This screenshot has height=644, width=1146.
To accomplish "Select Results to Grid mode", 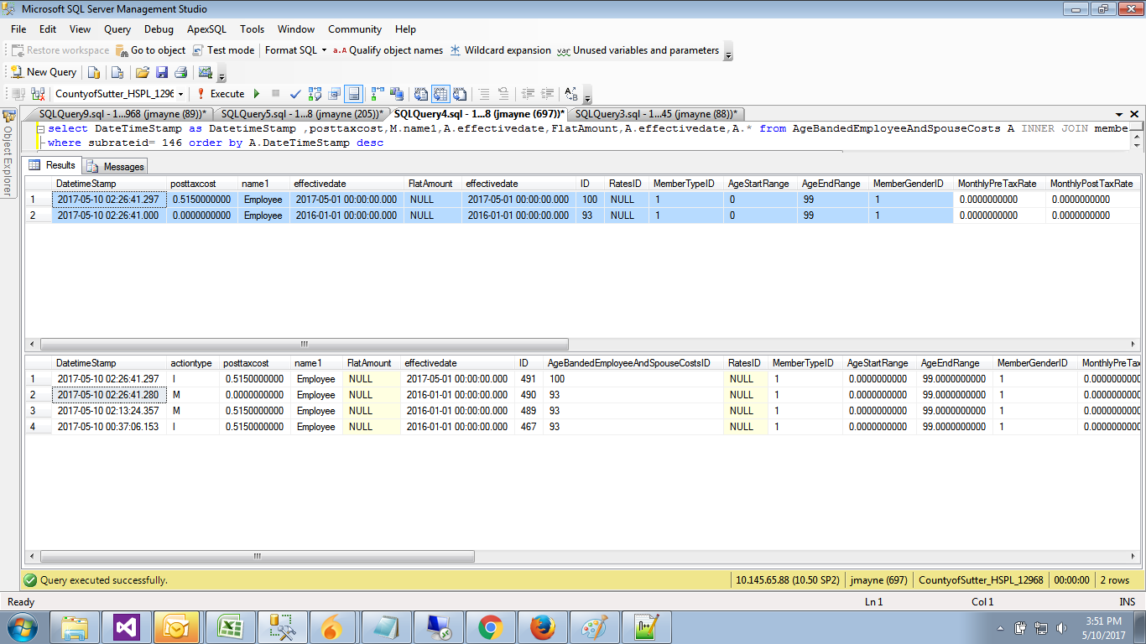I will (x=440, y=94).
